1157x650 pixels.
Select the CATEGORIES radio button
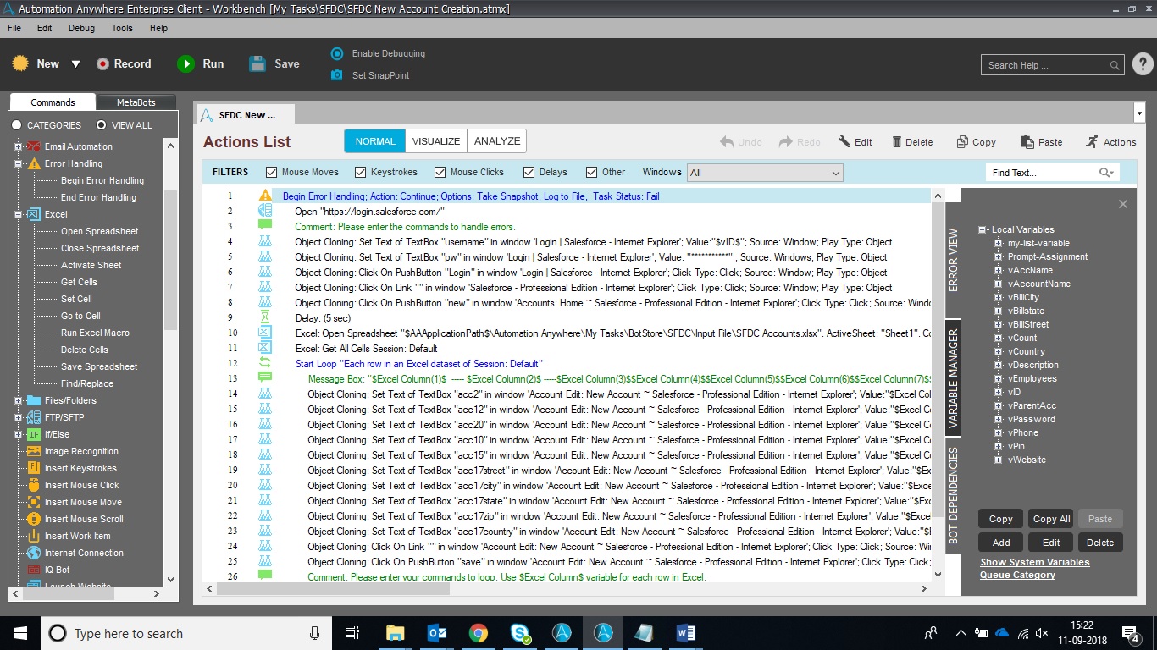(17, 125)
